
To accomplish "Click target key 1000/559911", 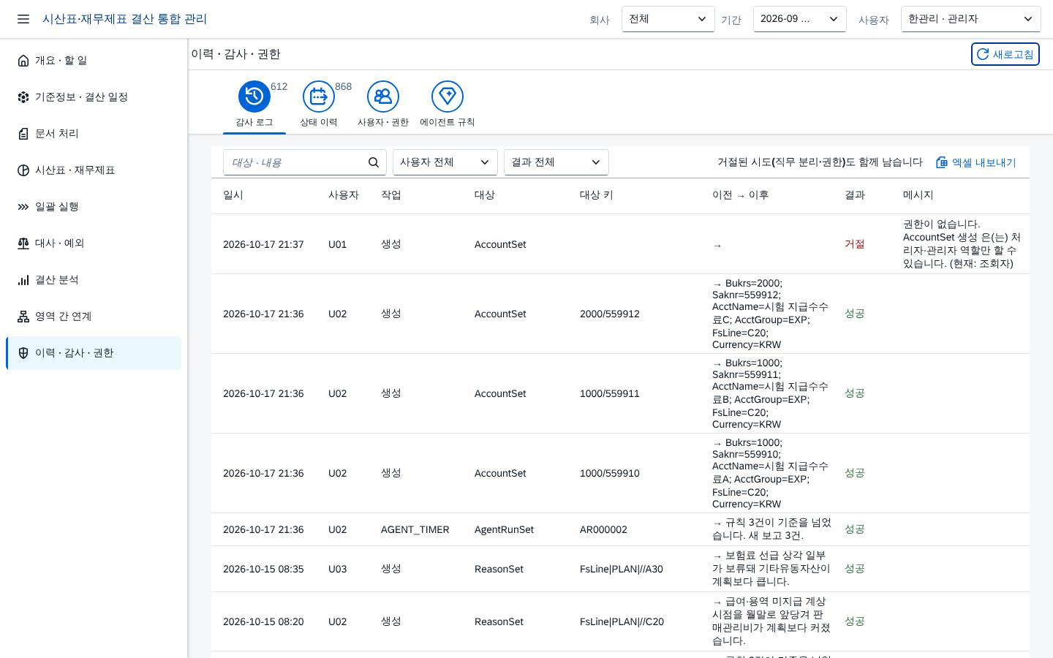I will click(610, 393).
